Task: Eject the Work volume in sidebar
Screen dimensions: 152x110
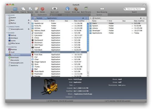Action: pyautogui.click(x=29, y=20)
